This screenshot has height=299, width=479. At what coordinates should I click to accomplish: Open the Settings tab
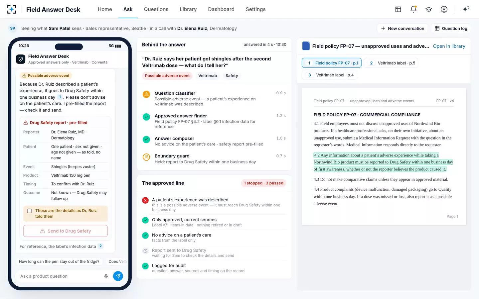[255, 9]
